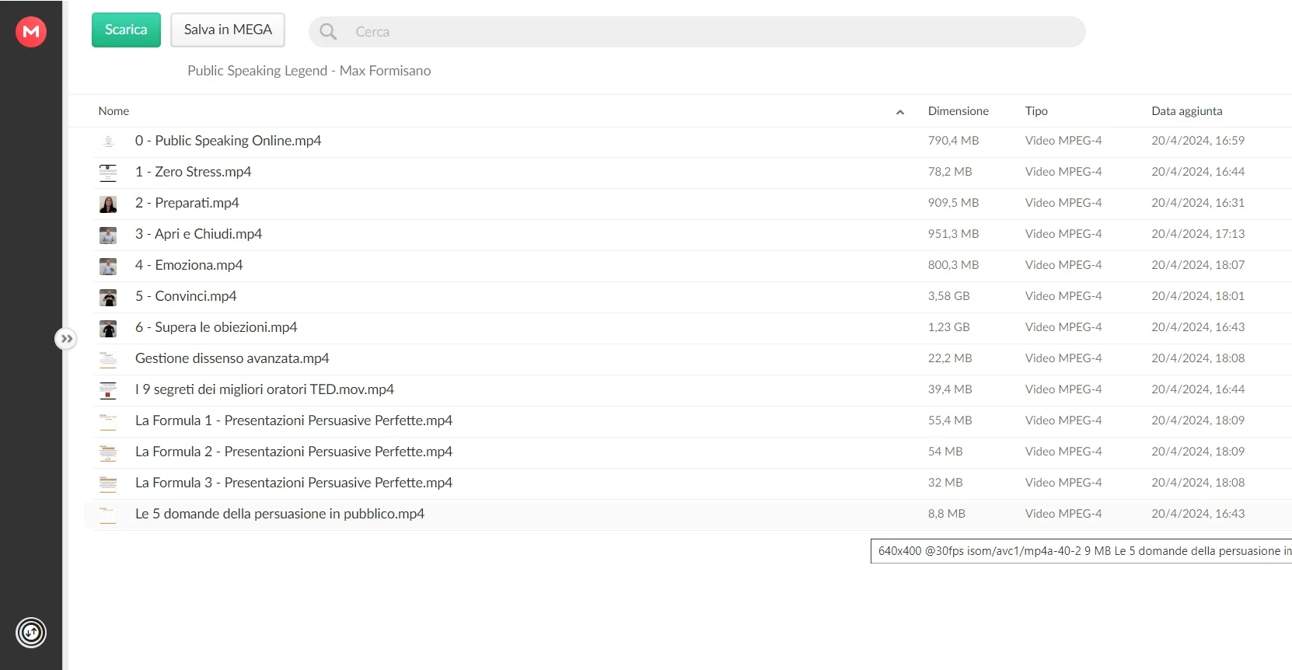Click thumbnail icon of La Formula 1 file
This screenshot has height=670, width=1292.
pos(108,421)
